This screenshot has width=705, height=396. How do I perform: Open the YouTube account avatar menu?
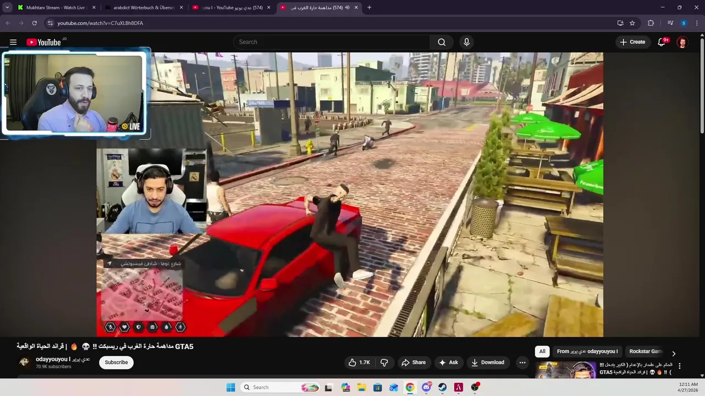point(682,42)
